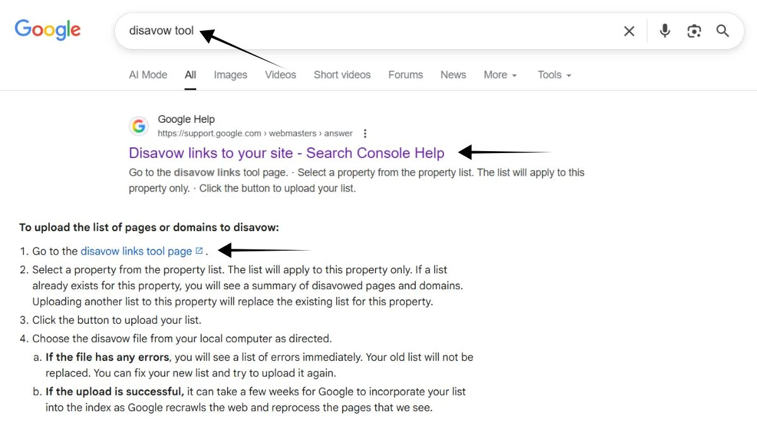
Task: Switch to Short videos tab
Action: coord(342,74)
